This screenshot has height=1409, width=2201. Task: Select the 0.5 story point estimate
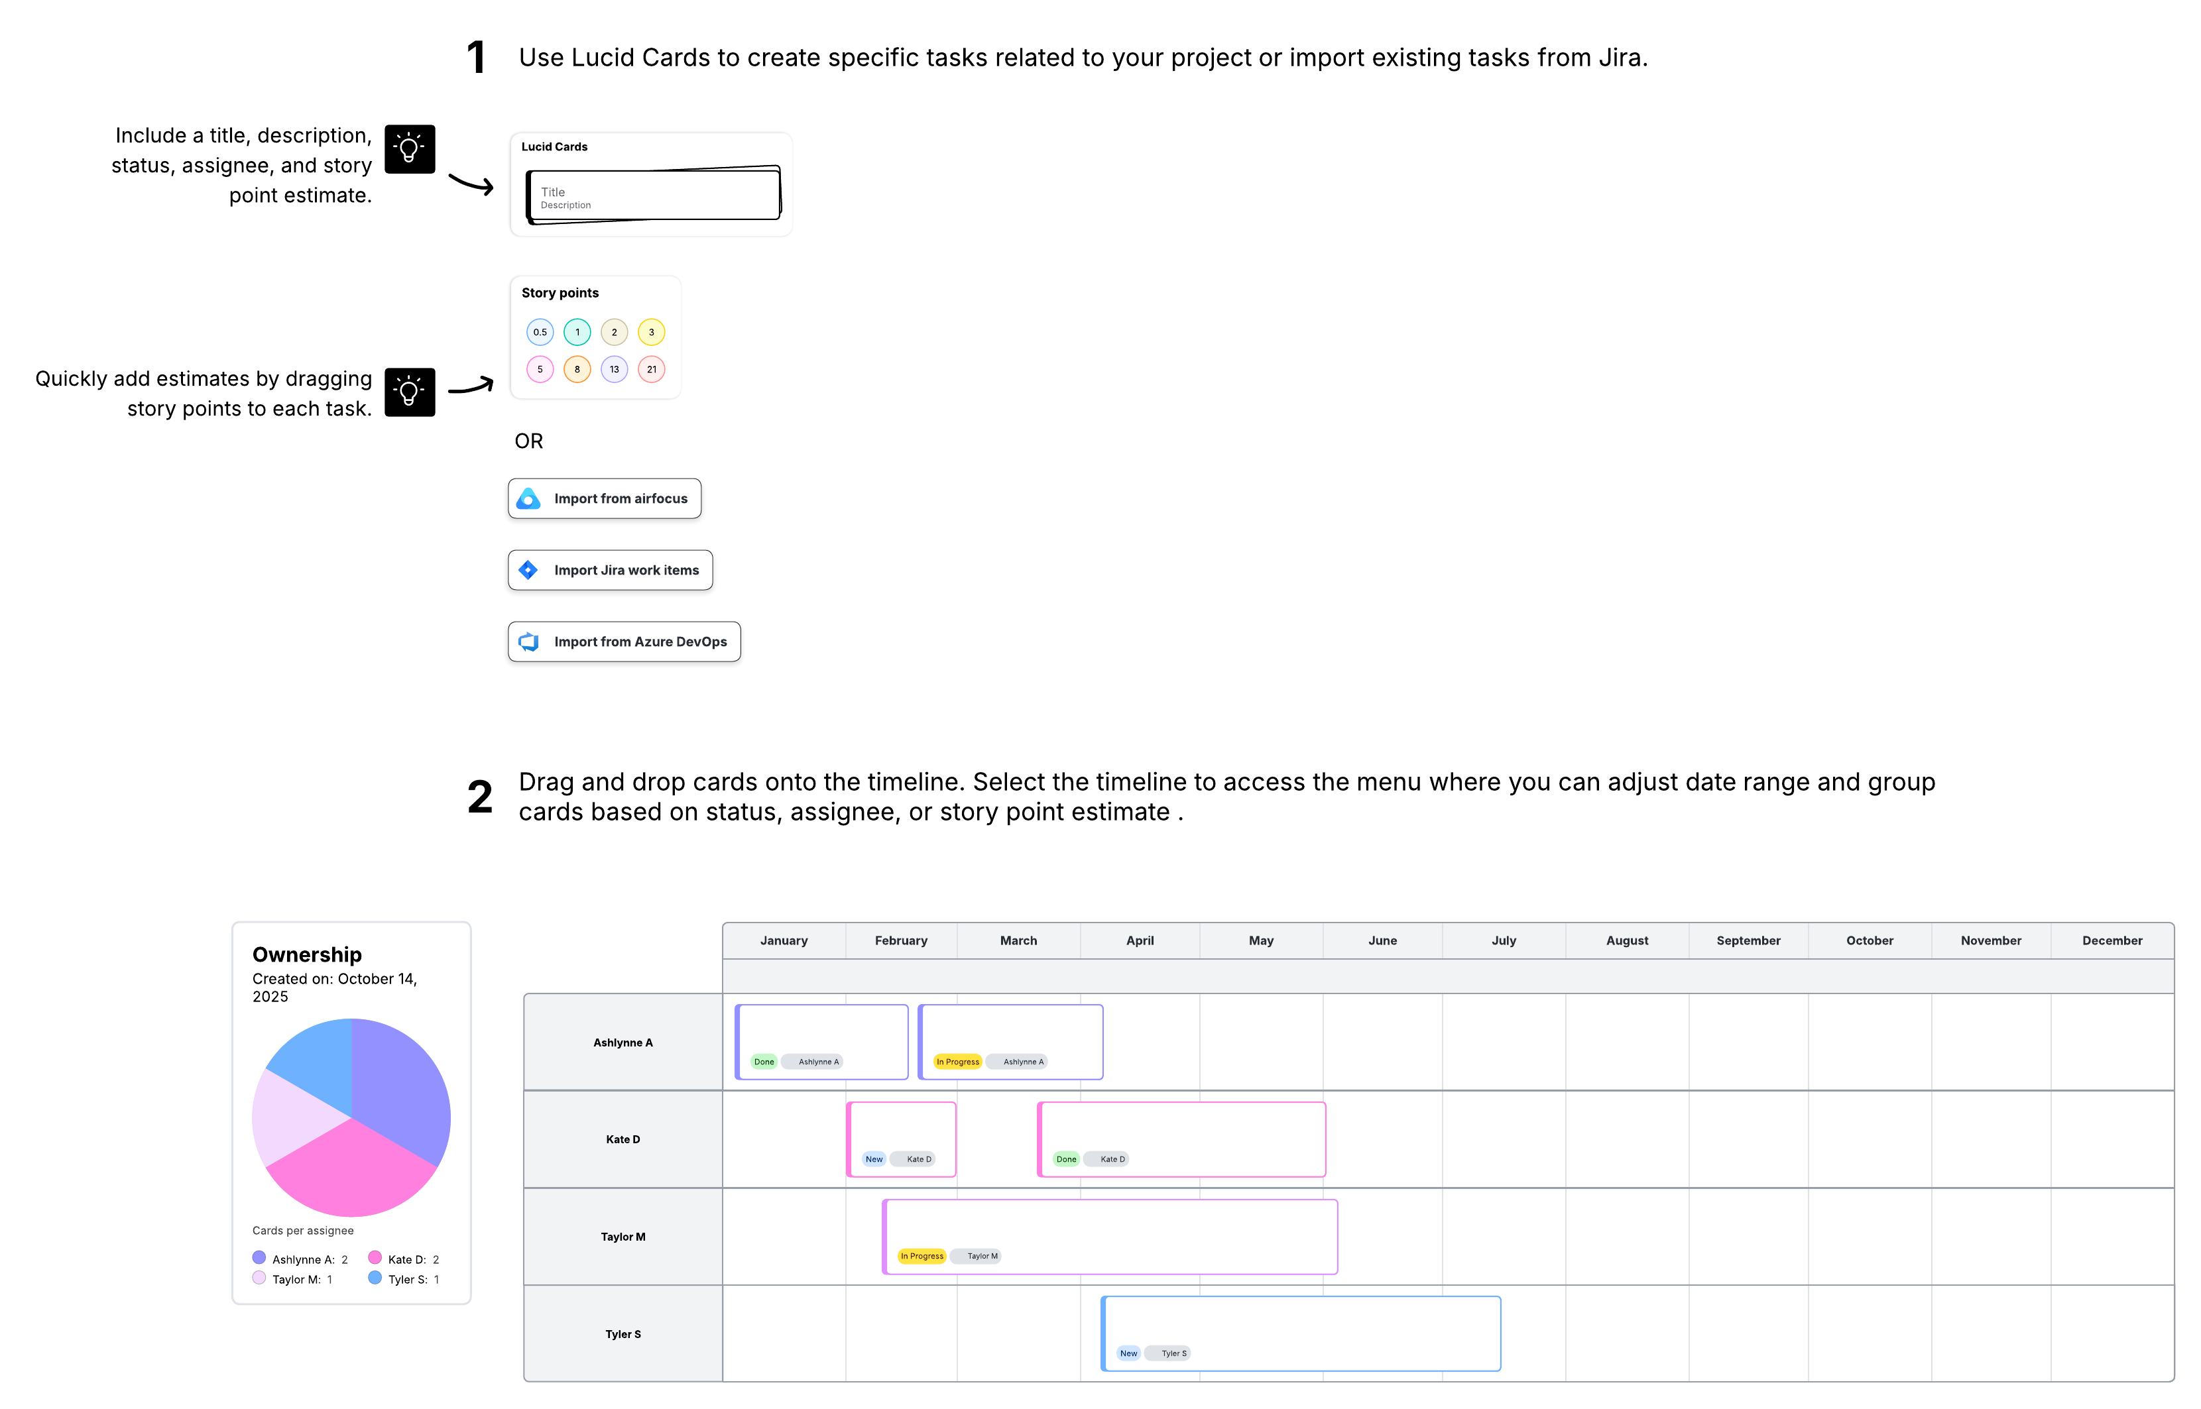tap(540, 331)
